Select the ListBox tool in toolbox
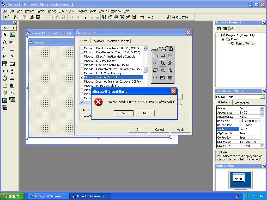Viewport: 267px width, 200px height. coord(12,64)
